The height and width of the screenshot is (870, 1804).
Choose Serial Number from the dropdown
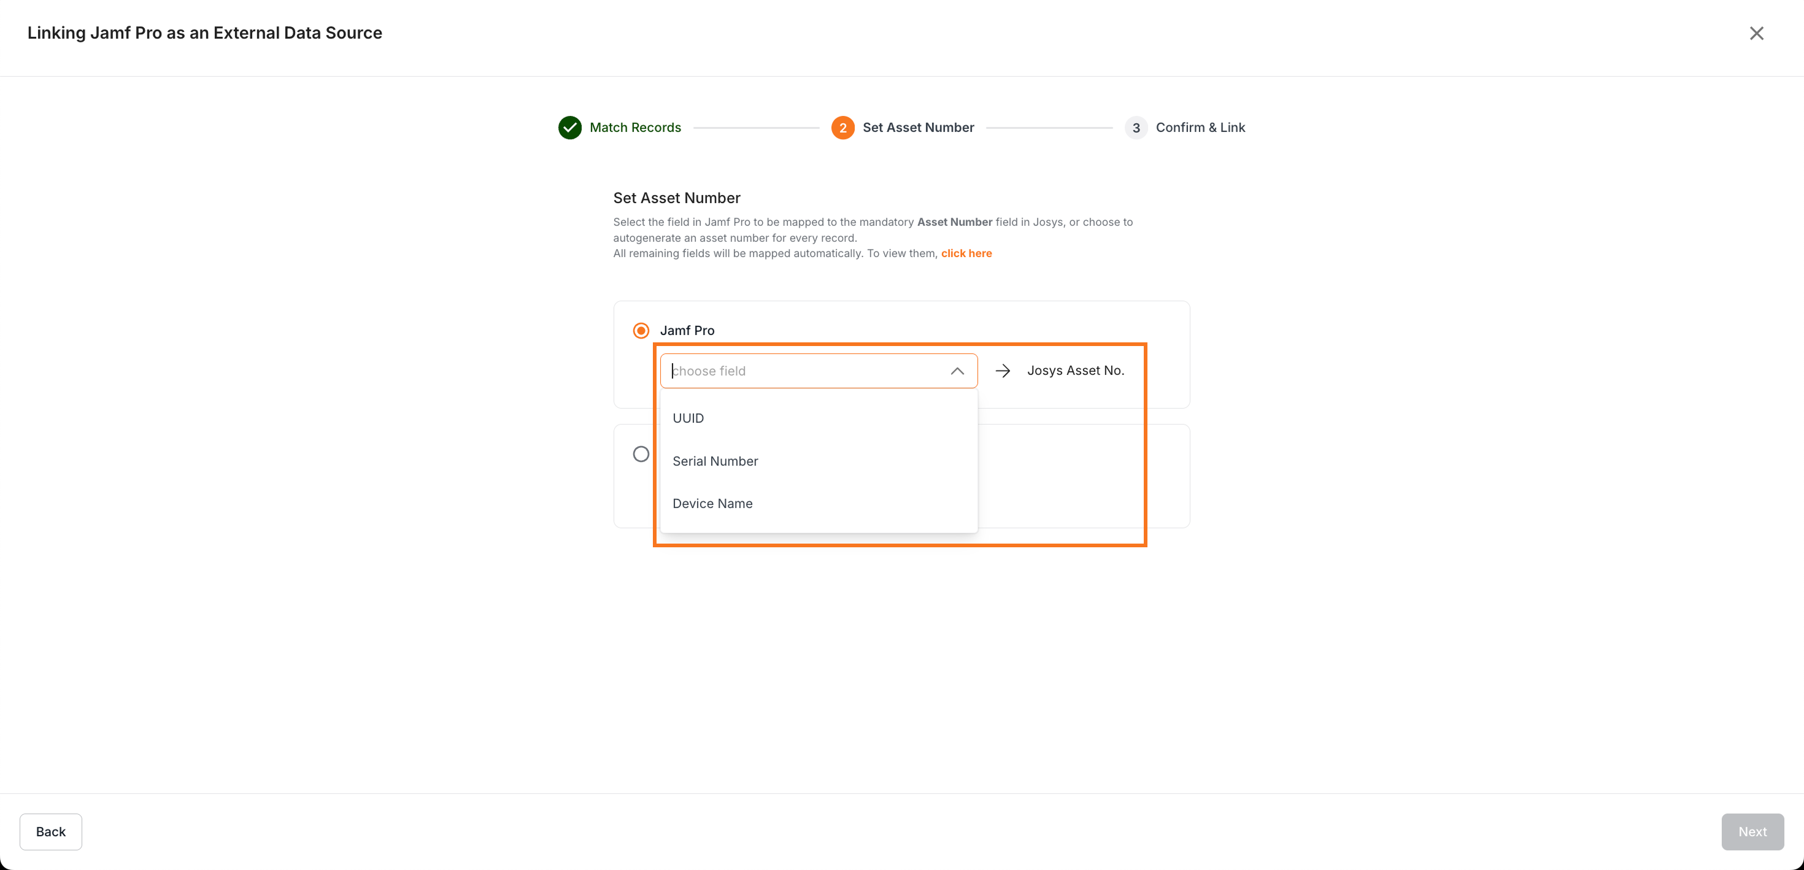pyautogui.click(x=715, y=461)
